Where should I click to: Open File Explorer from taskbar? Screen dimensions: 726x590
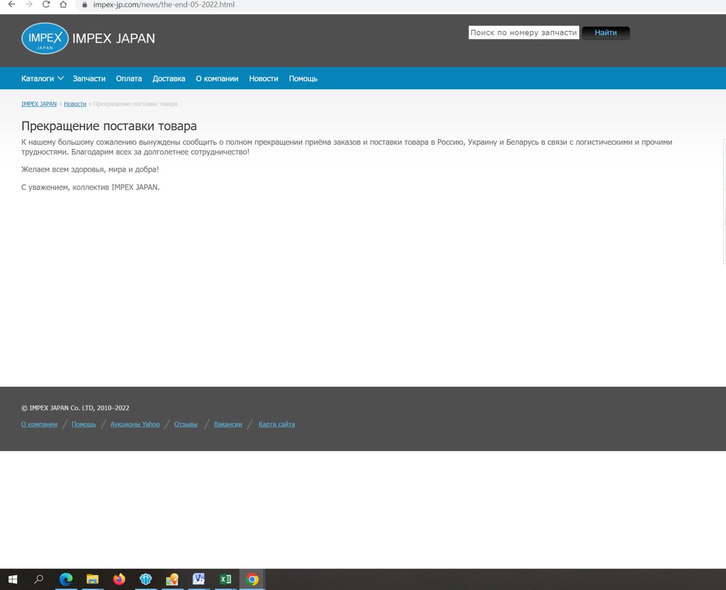[x=93, y=579]
